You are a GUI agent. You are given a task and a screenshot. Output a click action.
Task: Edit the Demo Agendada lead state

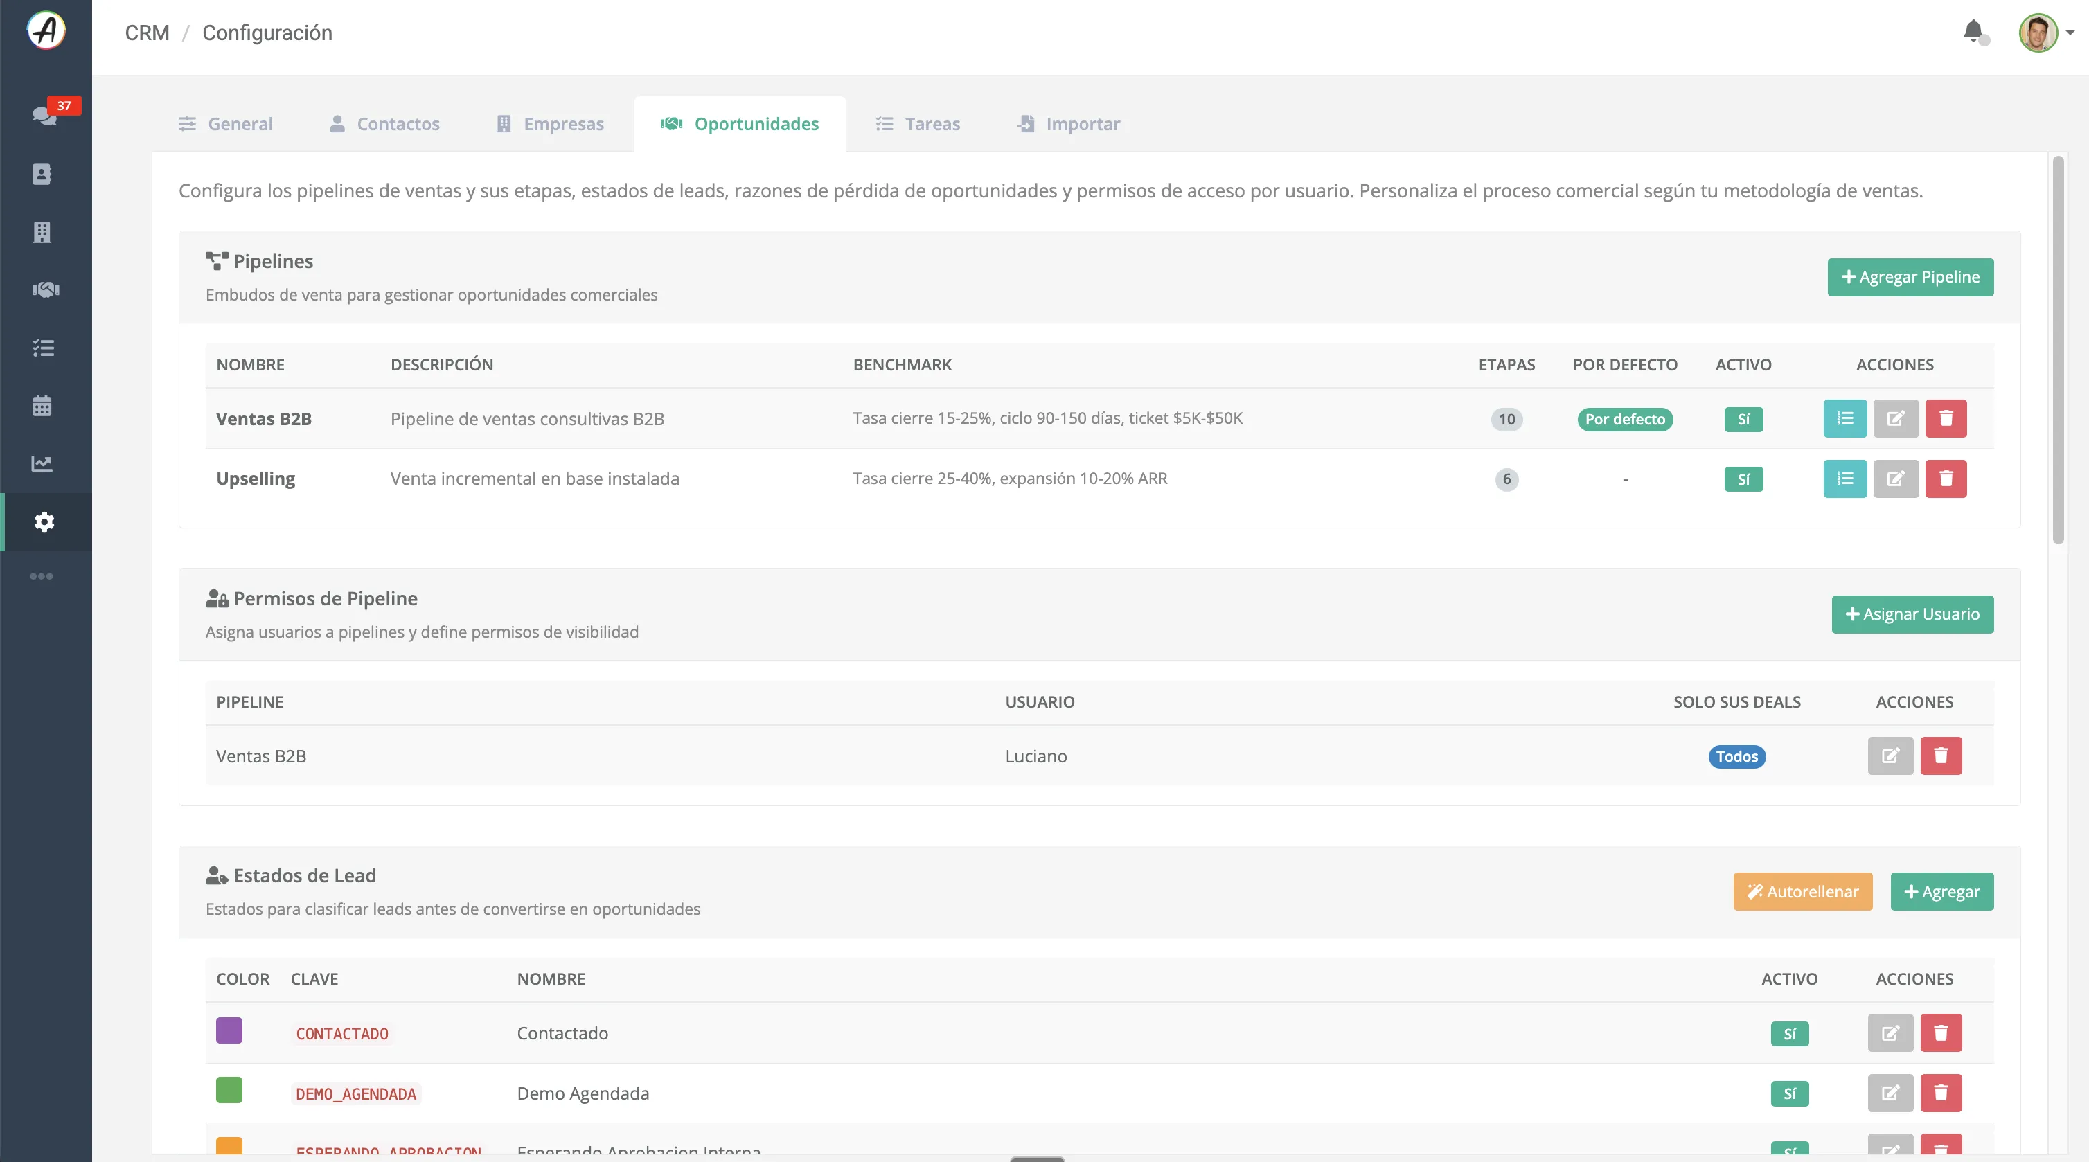tap(1890, 1093)
